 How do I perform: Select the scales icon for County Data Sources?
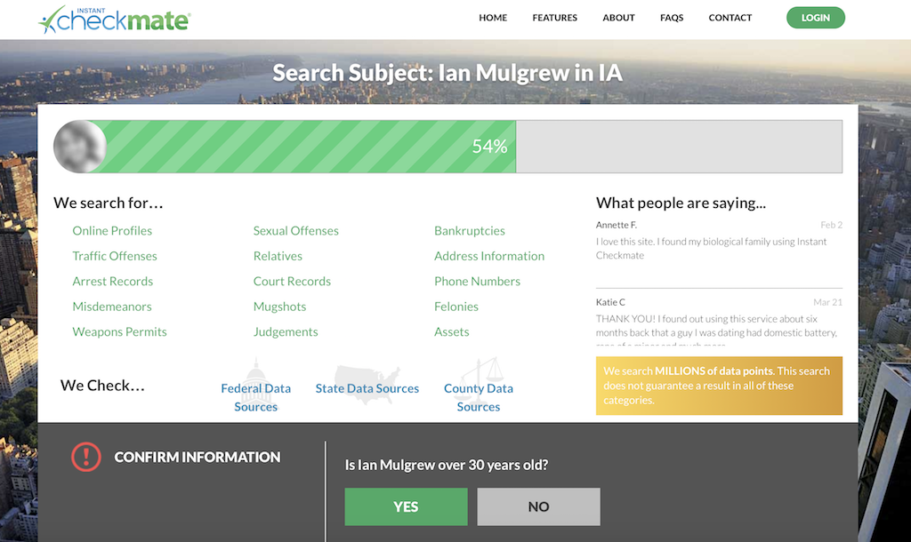[478, 376]
